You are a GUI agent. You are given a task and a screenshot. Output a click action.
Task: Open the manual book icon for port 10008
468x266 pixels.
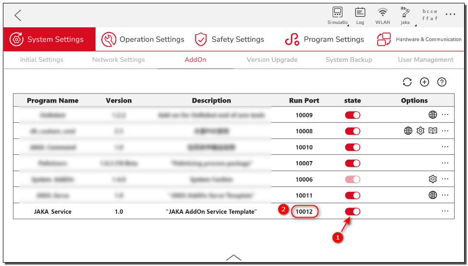click(x=433, y=131)
